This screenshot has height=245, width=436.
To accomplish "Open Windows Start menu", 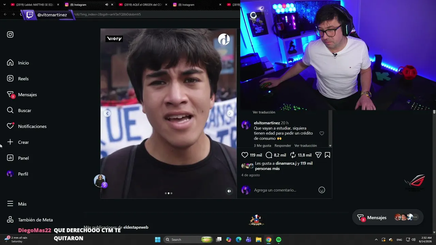I will pyautogui.click(x=158, y=240).
